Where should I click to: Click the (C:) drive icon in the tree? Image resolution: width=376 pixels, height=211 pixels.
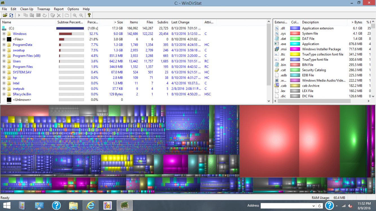click(4, 28)
